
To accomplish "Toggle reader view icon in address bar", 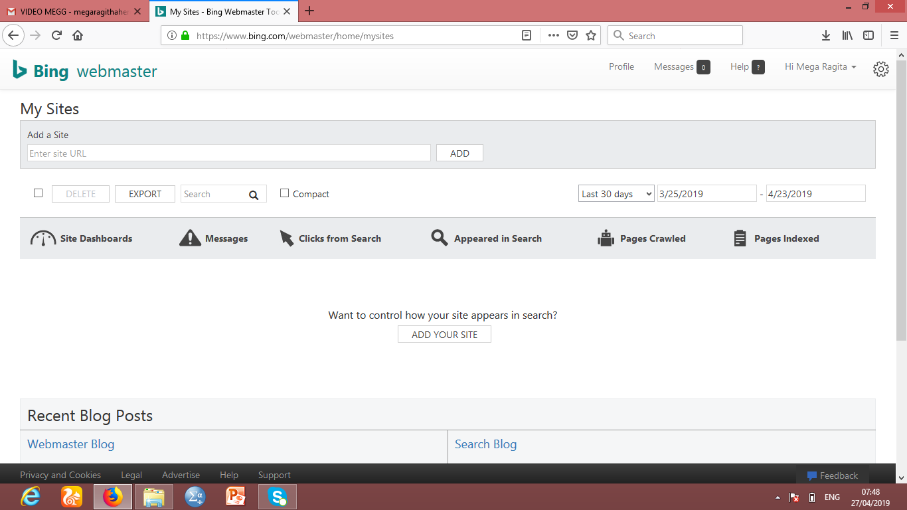I will tap(527, 36).
